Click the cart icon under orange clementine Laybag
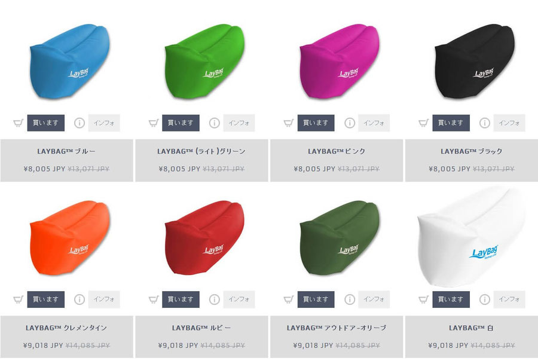The image size is (538, 361). click(x=18, y=299)
